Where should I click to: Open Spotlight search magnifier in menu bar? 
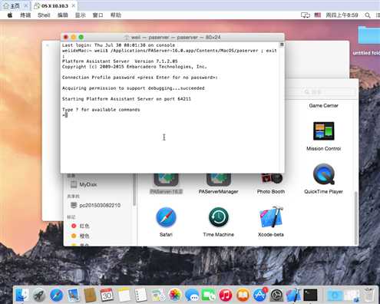tap(368, 15)
